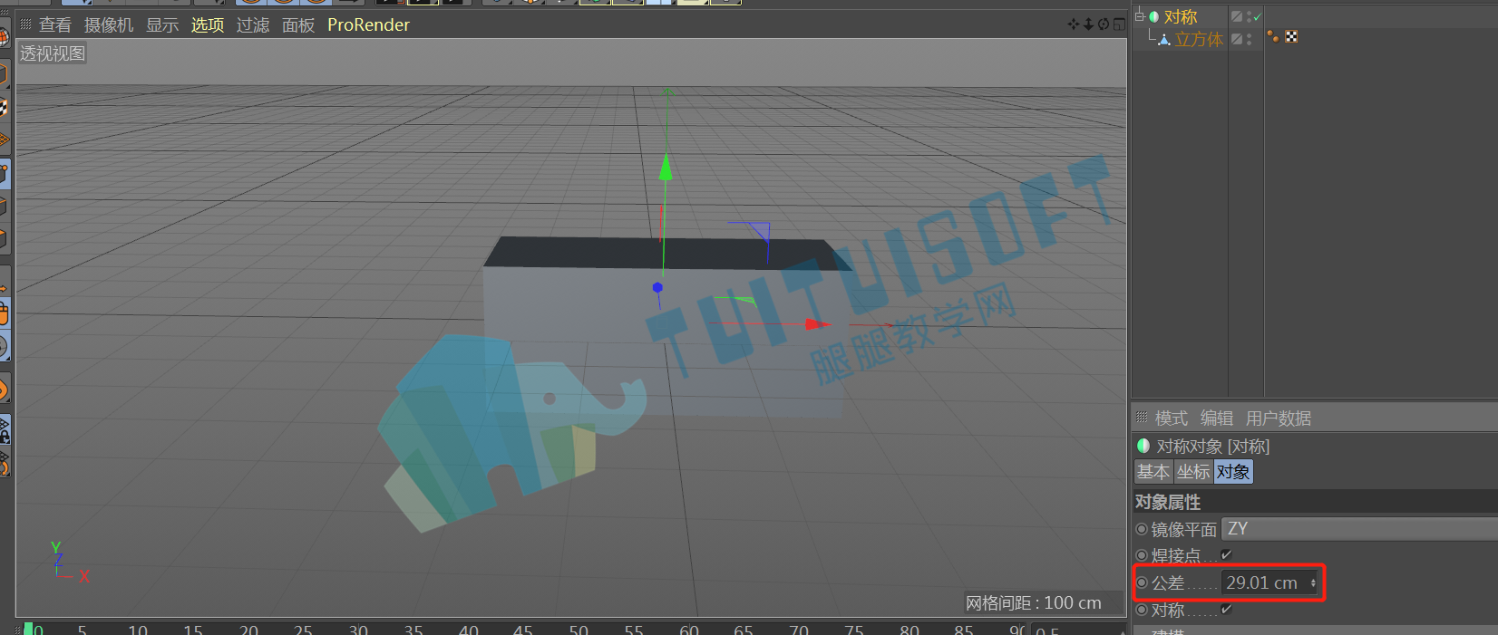
Task: Toggle the viewport maximize layout icon
Action: [1119, 24]
